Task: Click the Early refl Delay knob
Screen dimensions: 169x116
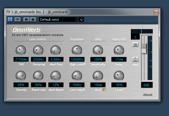Action: 119,50
